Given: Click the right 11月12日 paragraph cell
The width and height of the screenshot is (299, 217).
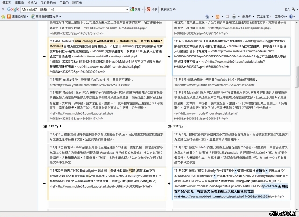Looking at the screenshot, I should [231, 155].
